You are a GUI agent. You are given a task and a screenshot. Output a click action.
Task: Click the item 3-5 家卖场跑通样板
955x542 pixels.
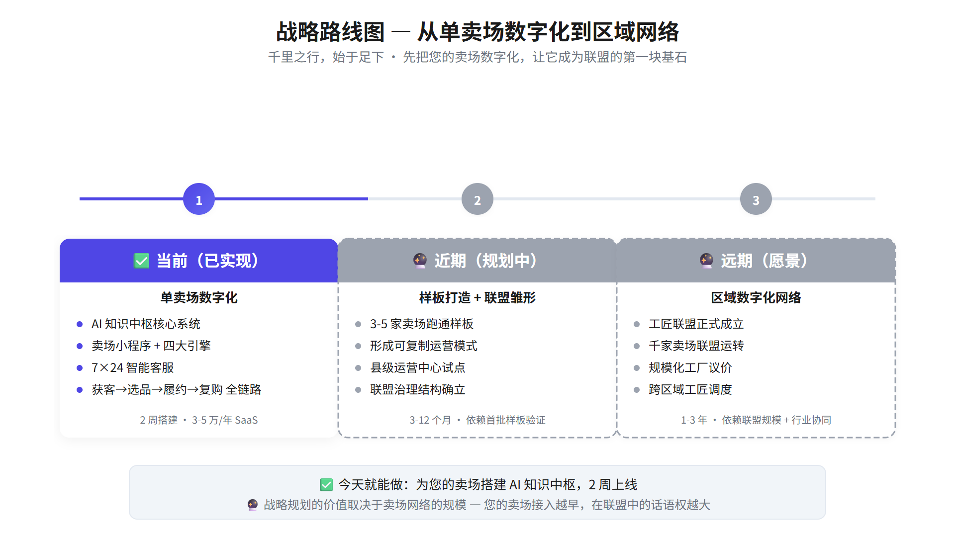pos(422,324)
